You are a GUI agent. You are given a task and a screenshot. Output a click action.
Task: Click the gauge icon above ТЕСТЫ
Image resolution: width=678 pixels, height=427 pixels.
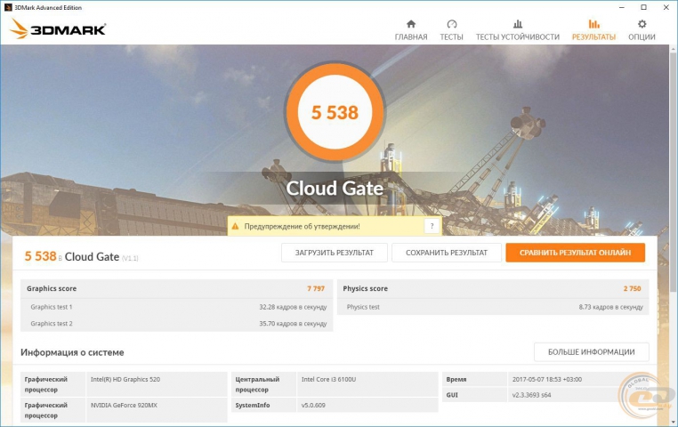[451, 24]
